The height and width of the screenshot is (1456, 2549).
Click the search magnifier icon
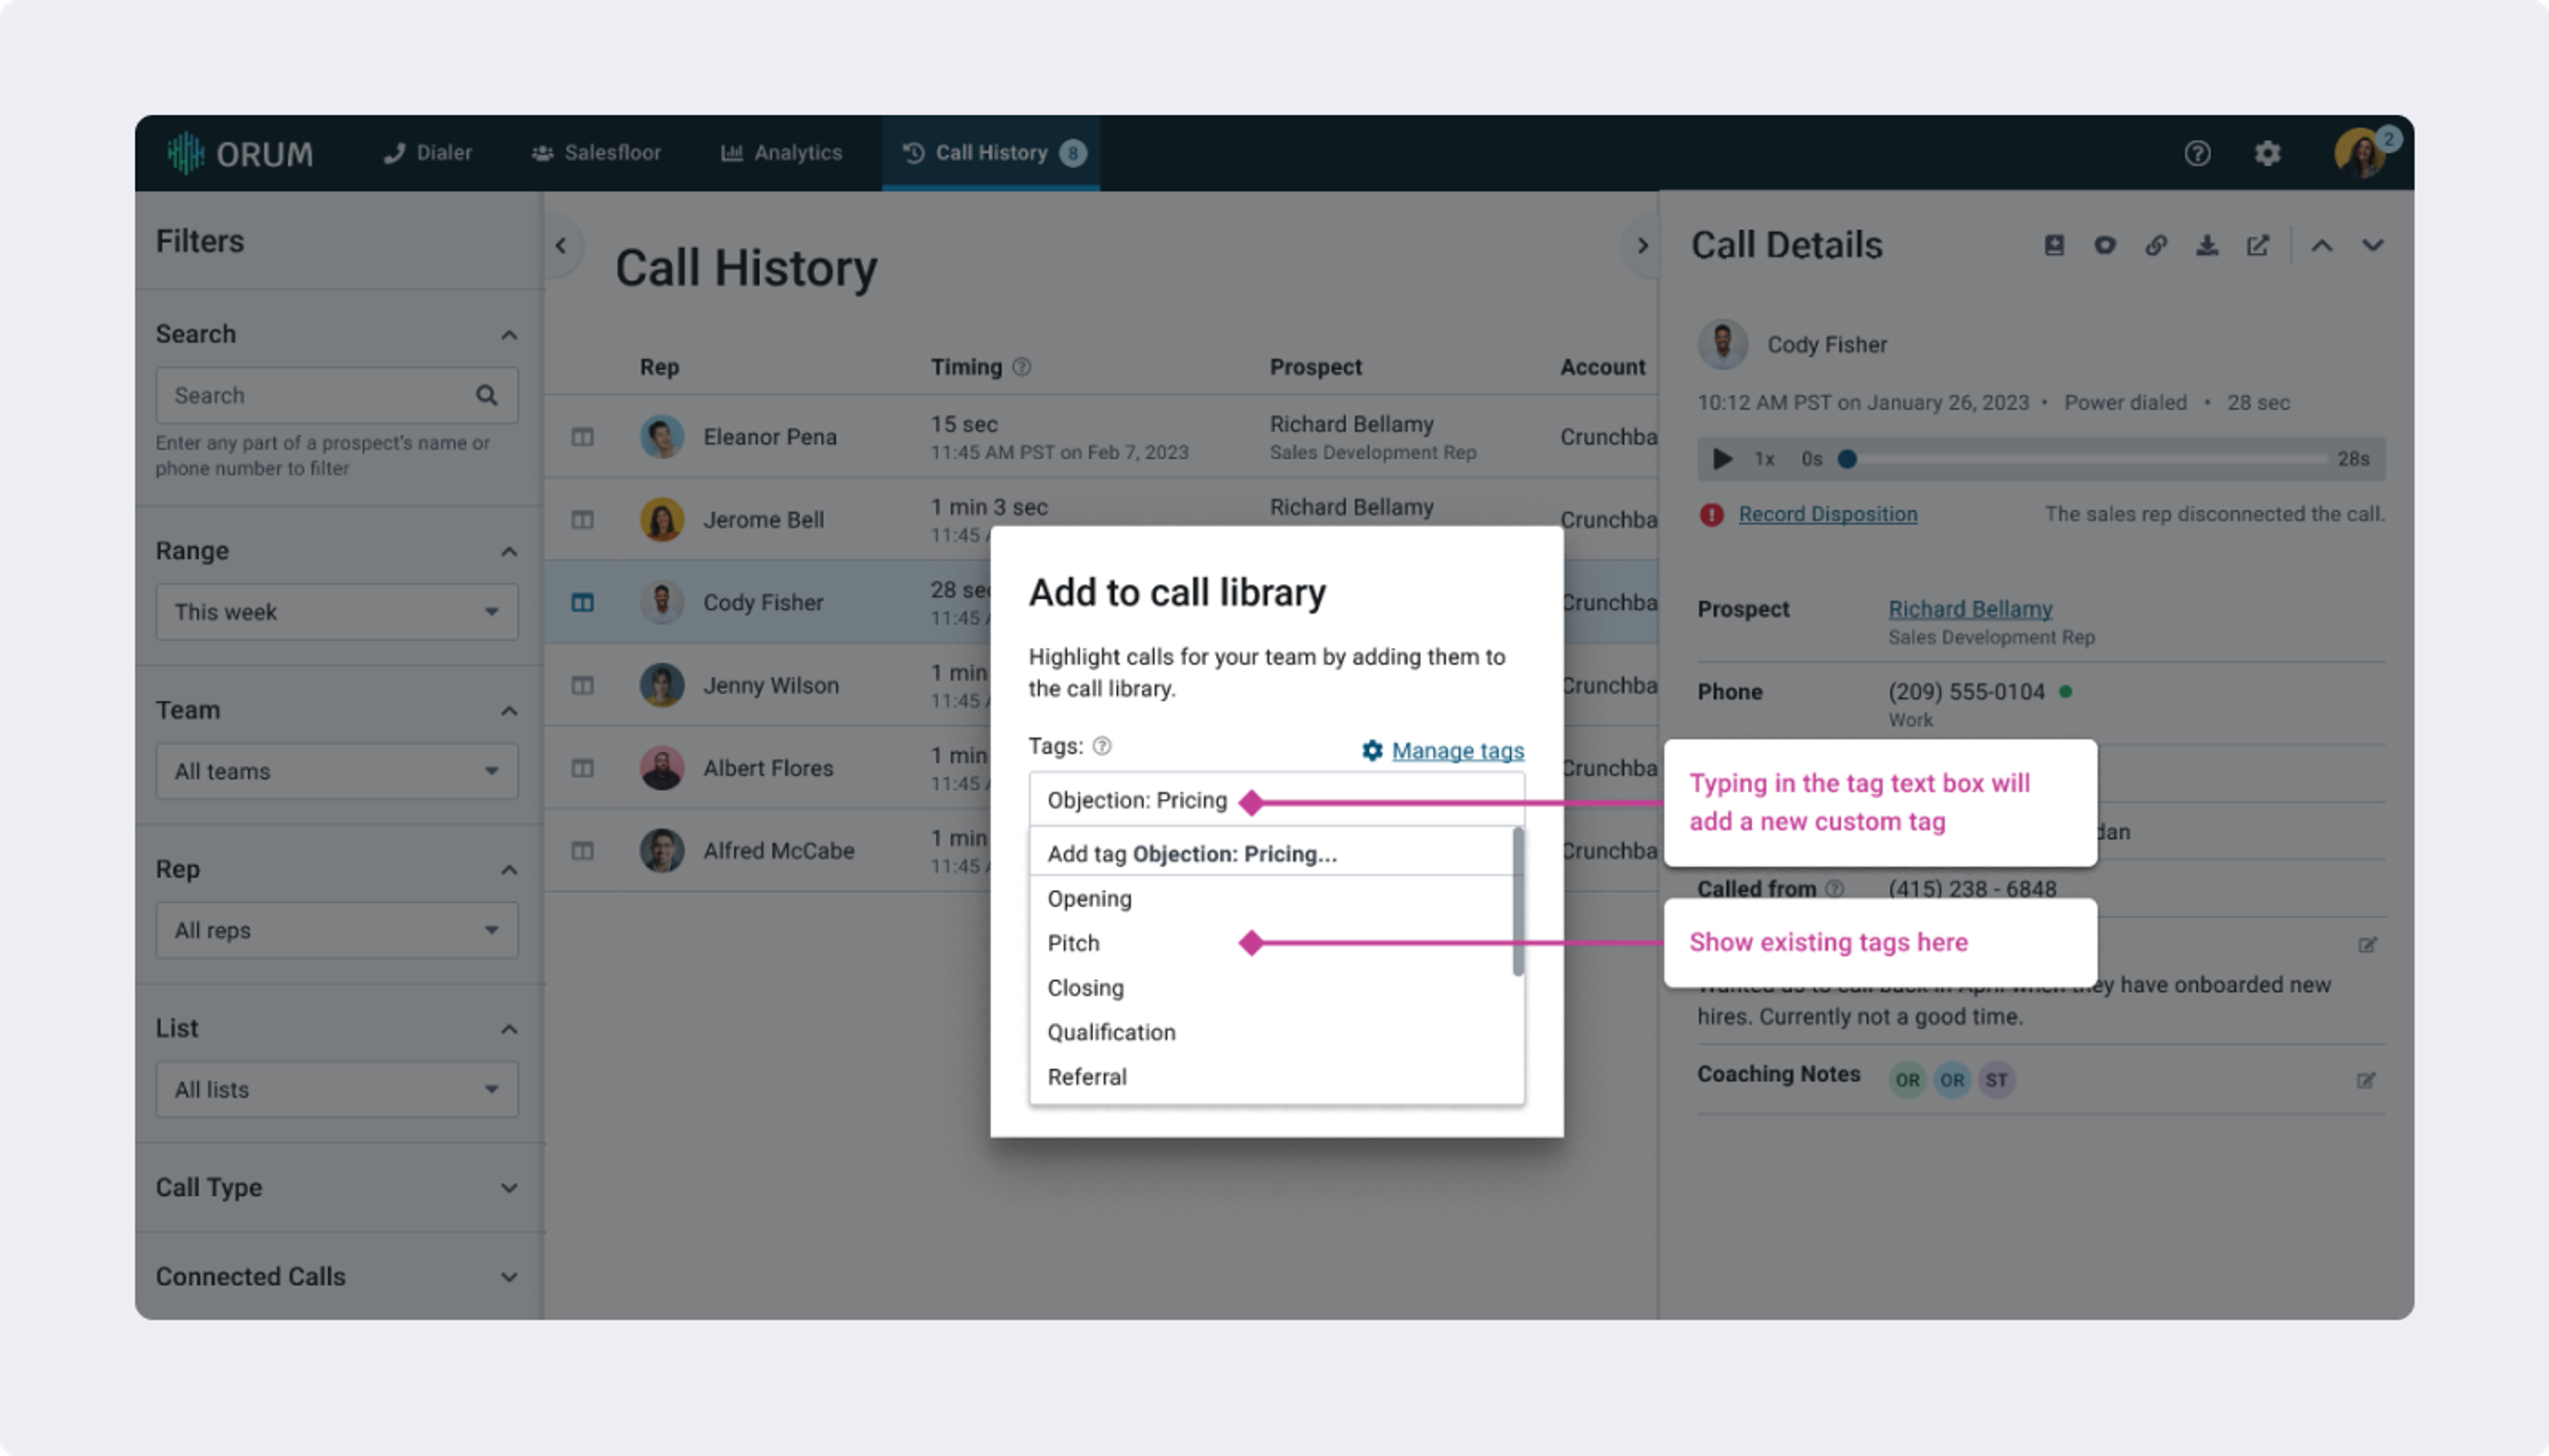(x=486, y=395)
